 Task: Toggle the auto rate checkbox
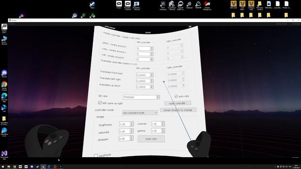(176, 96)
